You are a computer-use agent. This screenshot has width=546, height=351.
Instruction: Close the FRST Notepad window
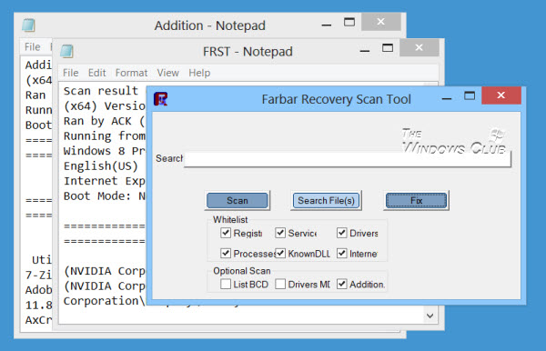(x=419, y=47)
